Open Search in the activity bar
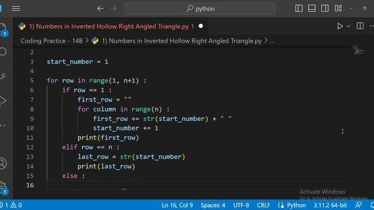The height and width of the screenshot is (210, 374). [x=3, y=51]
